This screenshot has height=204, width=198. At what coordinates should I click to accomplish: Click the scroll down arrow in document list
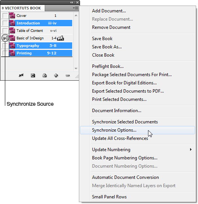click(x=76, y=68)
